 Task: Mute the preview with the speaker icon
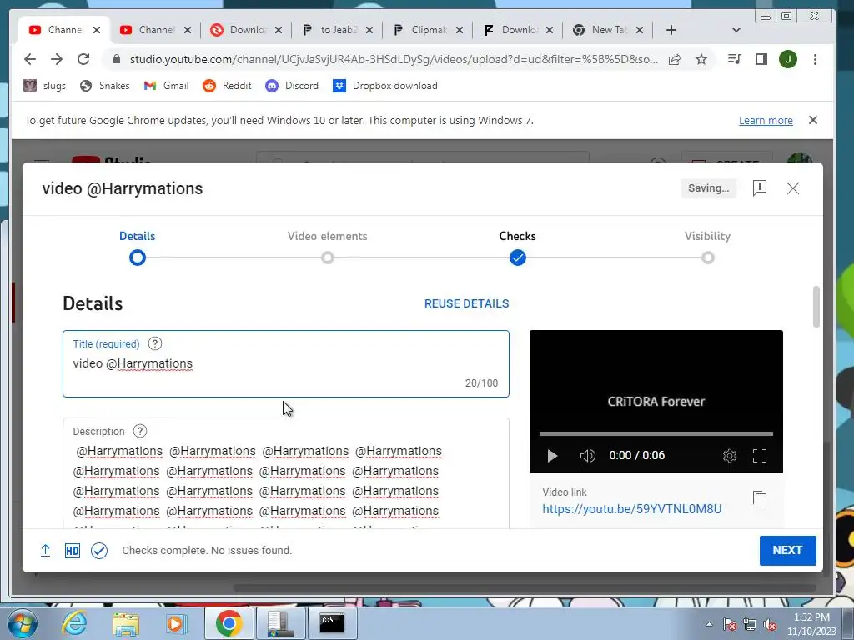pyautogui.click(x=587, y=456)
